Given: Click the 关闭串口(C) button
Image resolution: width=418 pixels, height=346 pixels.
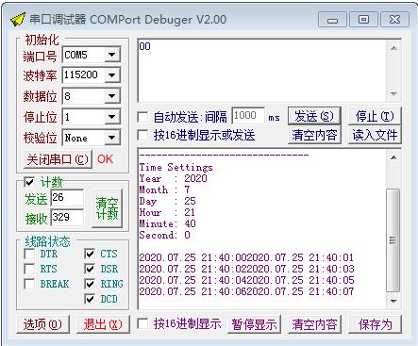Looking at the screenshot, I should pos(58,159).
